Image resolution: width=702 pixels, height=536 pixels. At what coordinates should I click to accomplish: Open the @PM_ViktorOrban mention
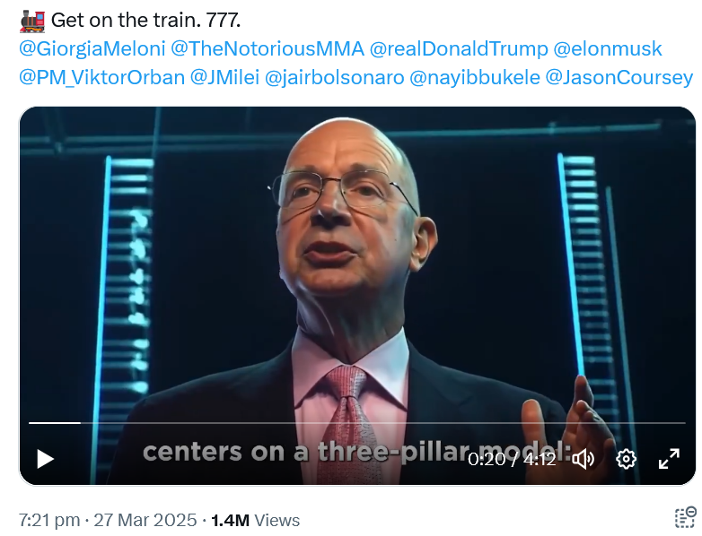coord(102,78)
